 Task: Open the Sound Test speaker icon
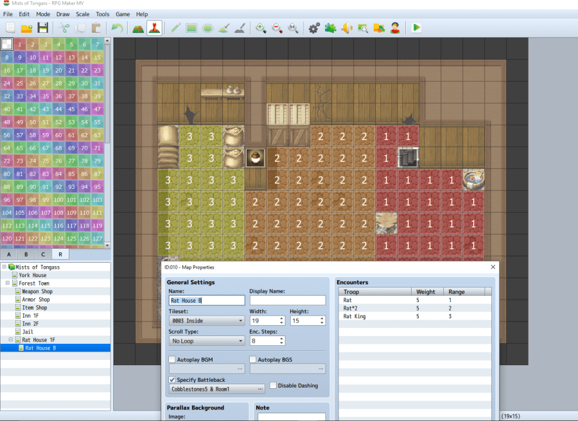coord(347,28)
